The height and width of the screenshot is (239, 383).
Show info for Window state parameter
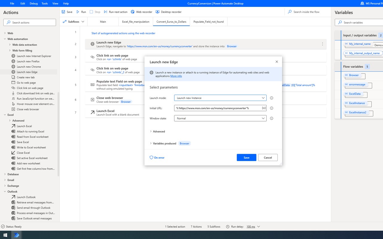272,118
